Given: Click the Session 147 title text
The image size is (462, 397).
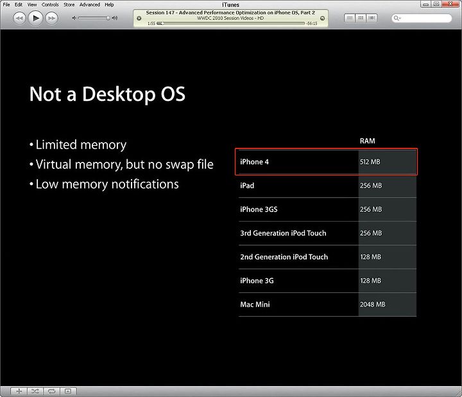Looking at the screenshot, I should coord(230,13).
